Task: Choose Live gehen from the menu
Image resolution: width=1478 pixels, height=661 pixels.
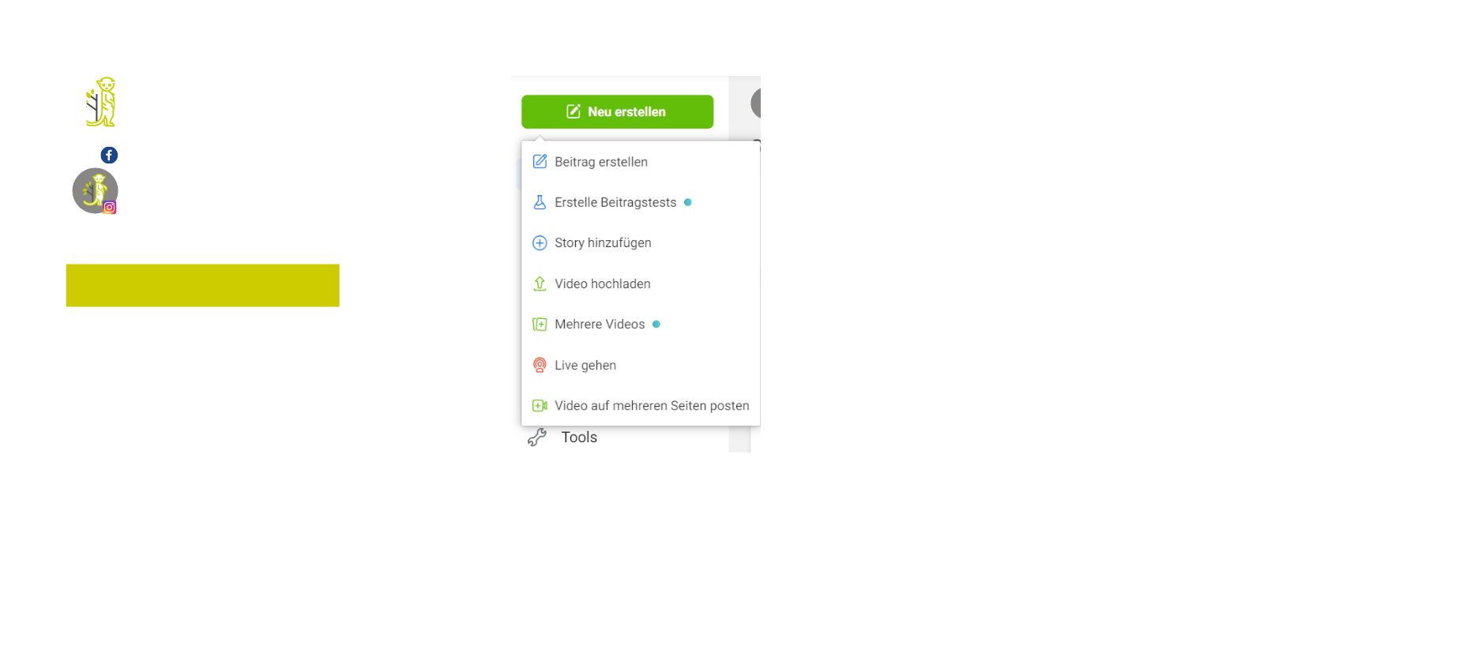Action: (641, 365)
